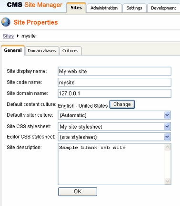
Task: Click the Site display name field
Action: pos(114,71)
